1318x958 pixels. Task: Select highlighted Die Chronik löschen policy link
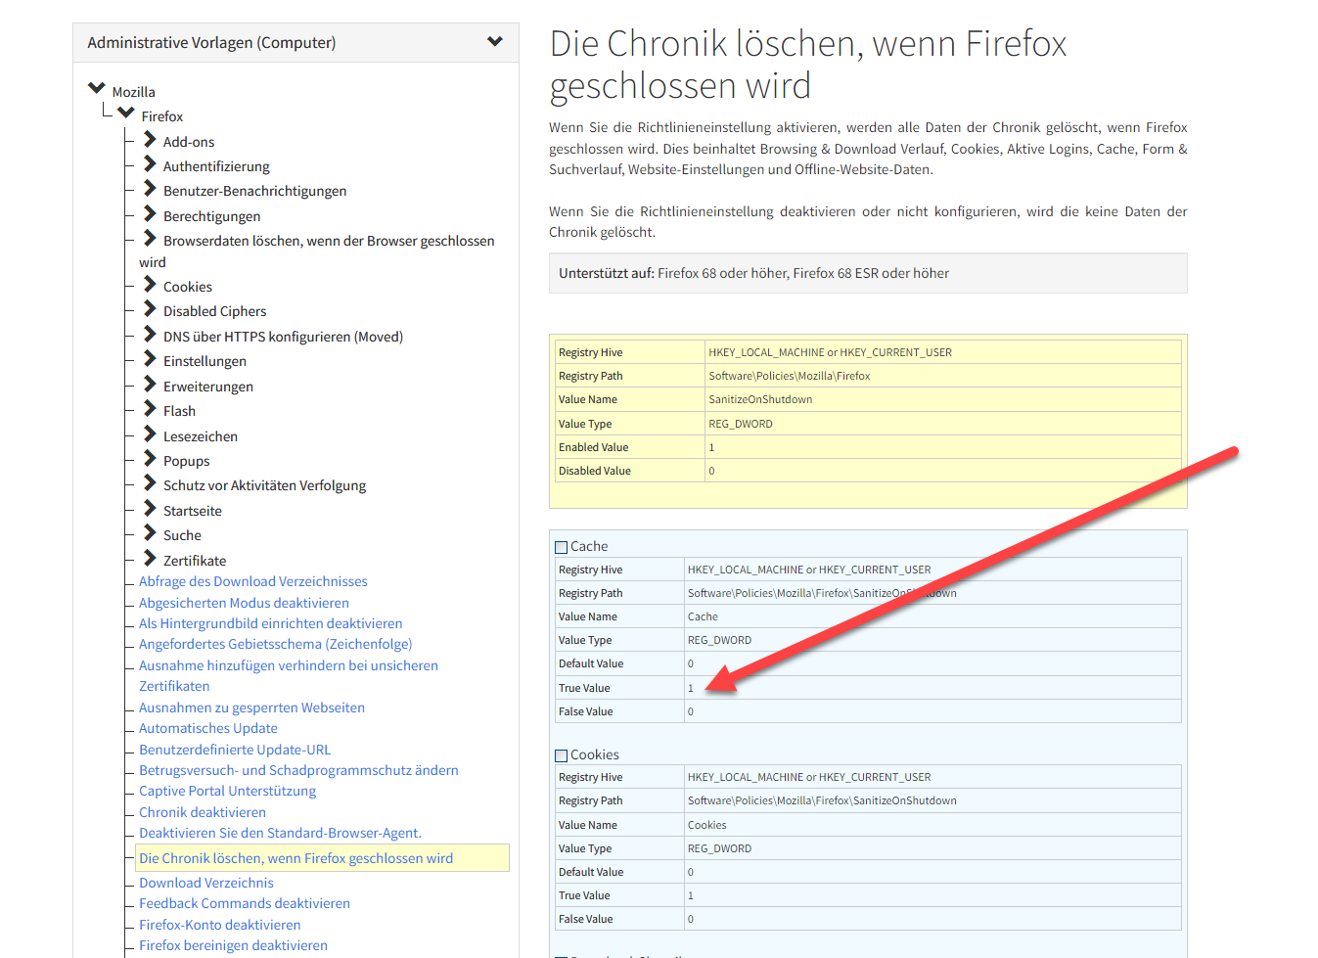pos(295,858)
